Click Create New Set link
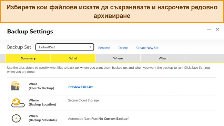Screen dimensions: 224x126 point(147,48)
